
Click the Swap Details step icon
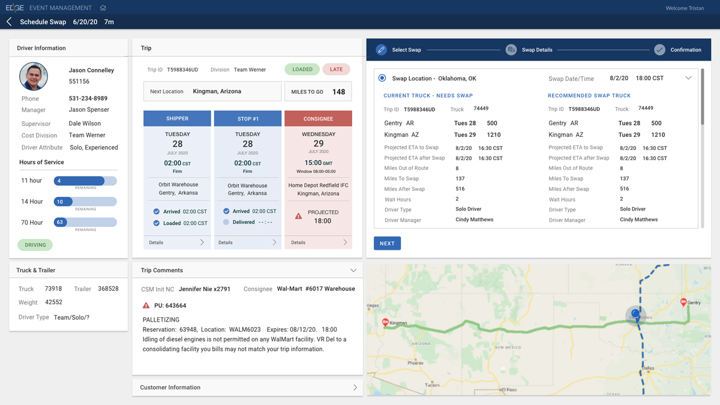point(511,50)
